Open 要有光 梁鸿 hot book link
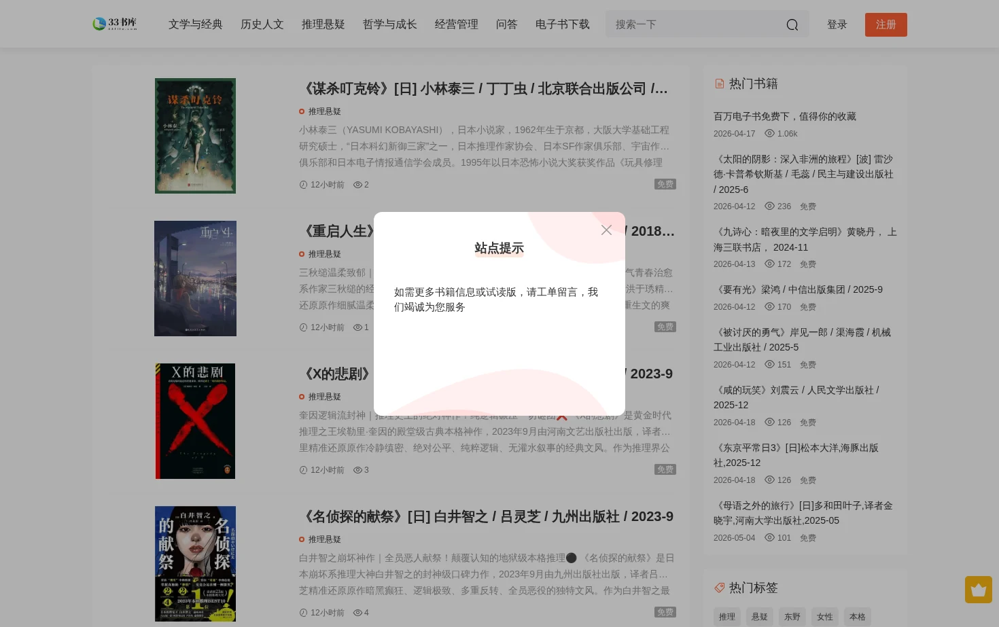Image resolution: width=999 pixels, height=627 pixels. (799, 290)
